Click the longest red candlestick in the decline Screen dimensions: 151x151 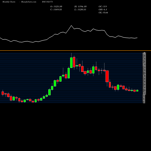click(107, 76)
